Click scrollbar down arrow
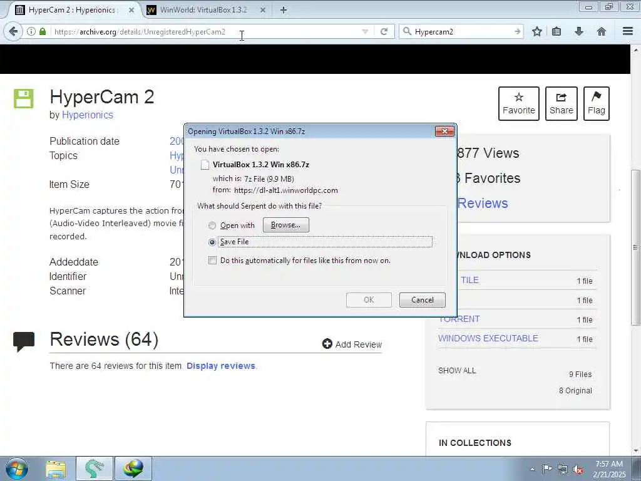Image resolution: width=641 pixels, height=481 pixels. [x=635, y=451]
